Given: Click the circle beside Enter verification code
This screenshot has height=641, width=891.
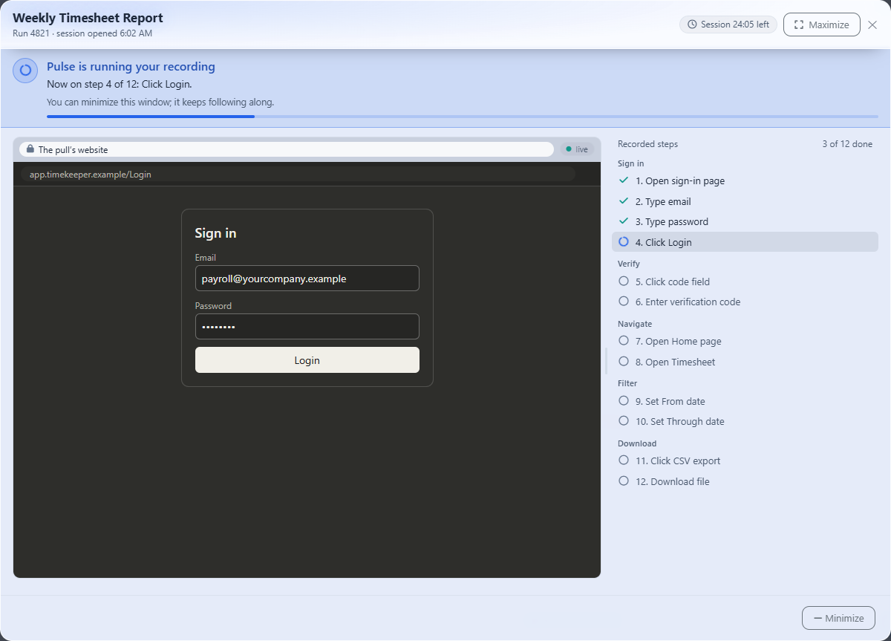Looking at the screenshot, I should (x=624, y=302).
